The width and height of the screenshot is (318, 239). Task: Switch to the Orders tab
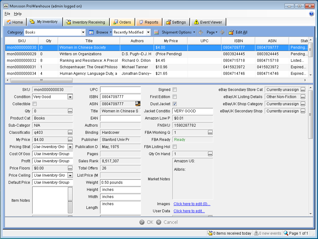[122, 22]
